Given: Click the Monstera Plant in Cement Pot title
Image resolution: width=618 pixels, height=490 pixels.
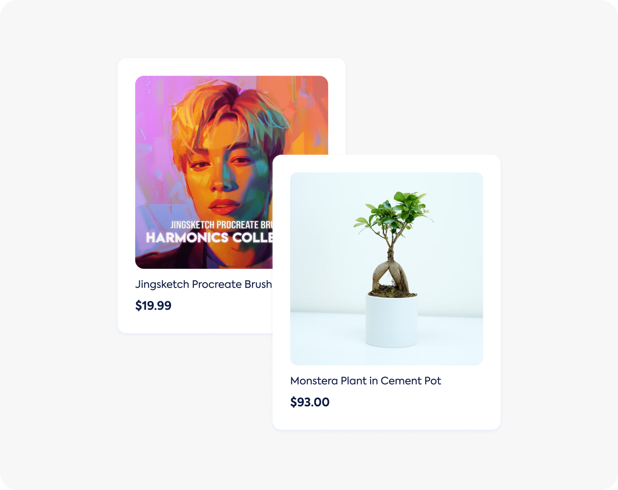Looking at the screenshot, I should (366, 381).
